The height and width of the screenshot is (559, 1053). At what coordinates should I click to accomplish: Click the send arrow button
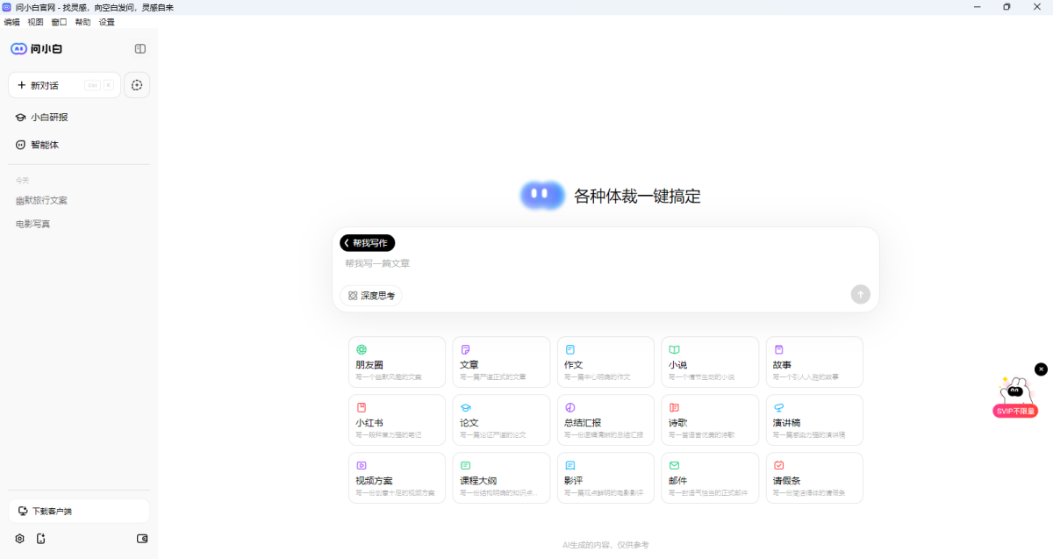pyautogui.click(x=860, y=294)
